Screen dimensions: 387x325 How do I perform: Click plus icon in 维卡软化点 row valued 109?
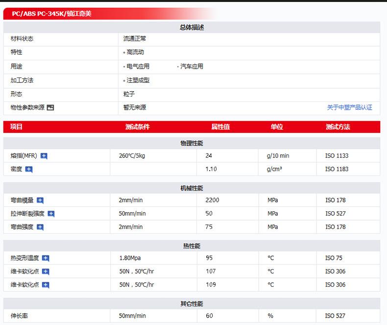46,285
